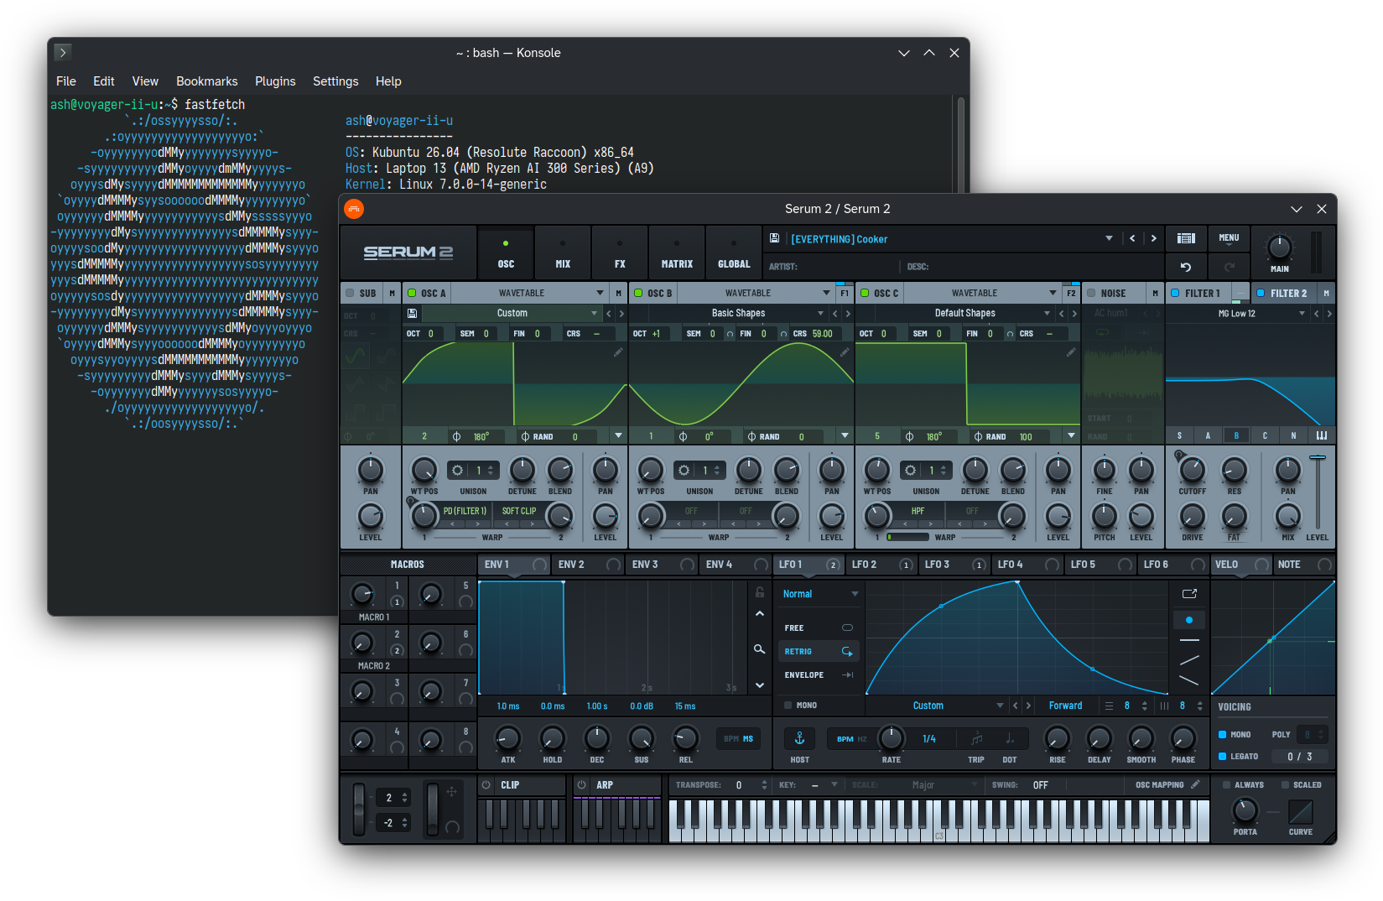Open the Bookmarks menu in Konsole
The width and height of the screenshot is (1383, 901).
coord(206,81)
